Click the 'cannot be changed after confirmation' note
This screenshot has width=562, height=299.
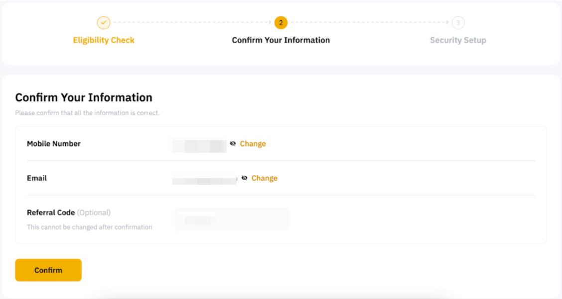pos(90,227)
